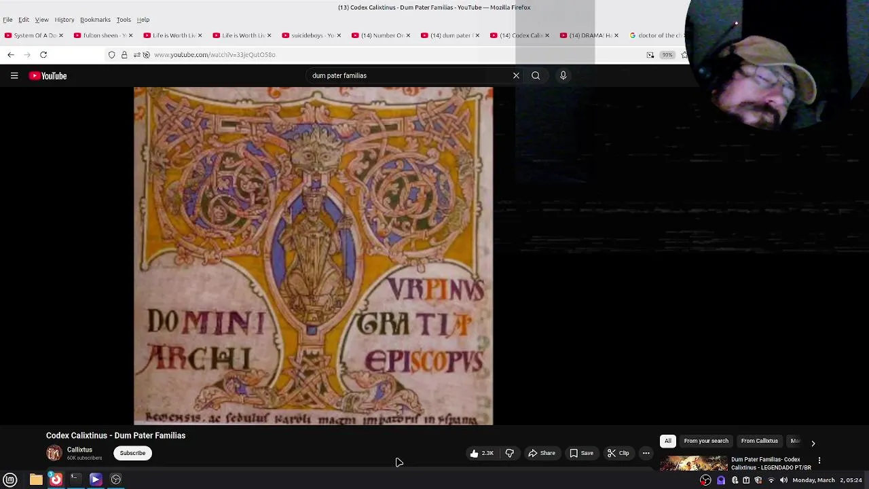Subscribe to the Calixtus channel
This screenshot has height=489, width=869.
pos(132,453)
